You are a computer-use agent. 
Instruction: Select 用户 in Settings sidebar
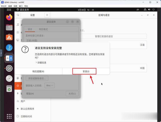(x=32, y=101)
